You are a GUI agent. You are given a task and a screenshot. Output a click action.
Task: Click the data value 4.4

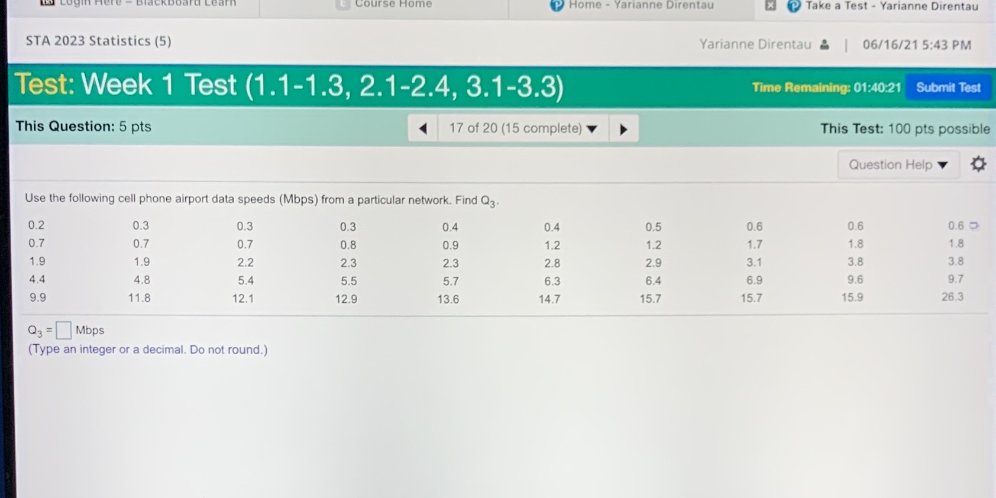tap(37, 279)
